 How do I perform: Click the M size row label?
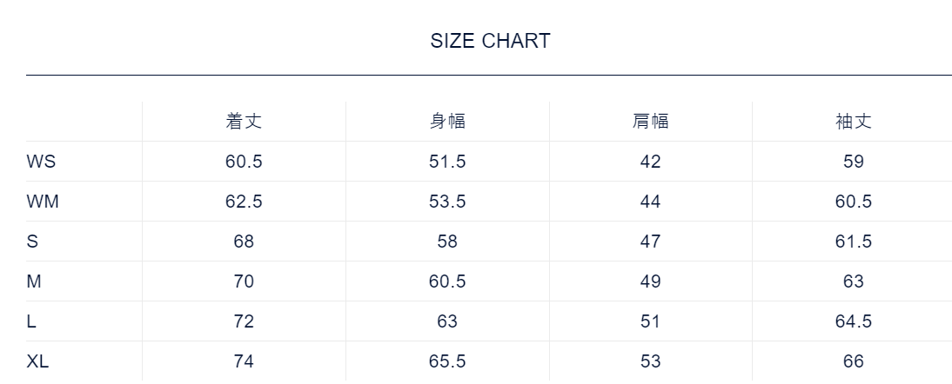click(33, 281)
